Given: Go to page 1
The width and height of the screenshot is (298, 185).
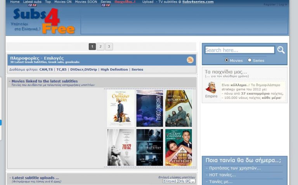Looking at the screenshot, I should (92, 46).
